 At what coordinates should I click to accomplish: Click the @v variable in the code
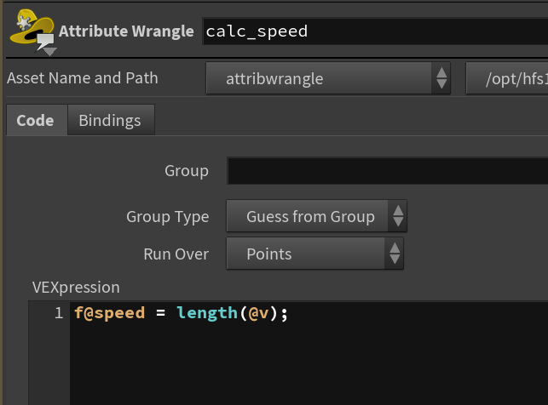[x=258, y=313]
